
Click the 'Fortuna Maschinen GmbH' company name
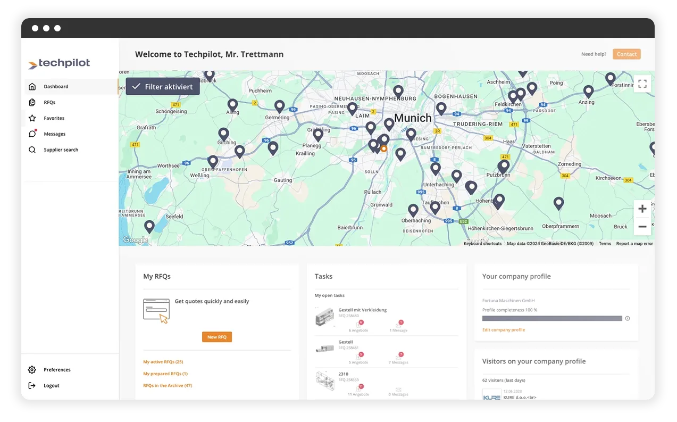[x=508, y=301]
